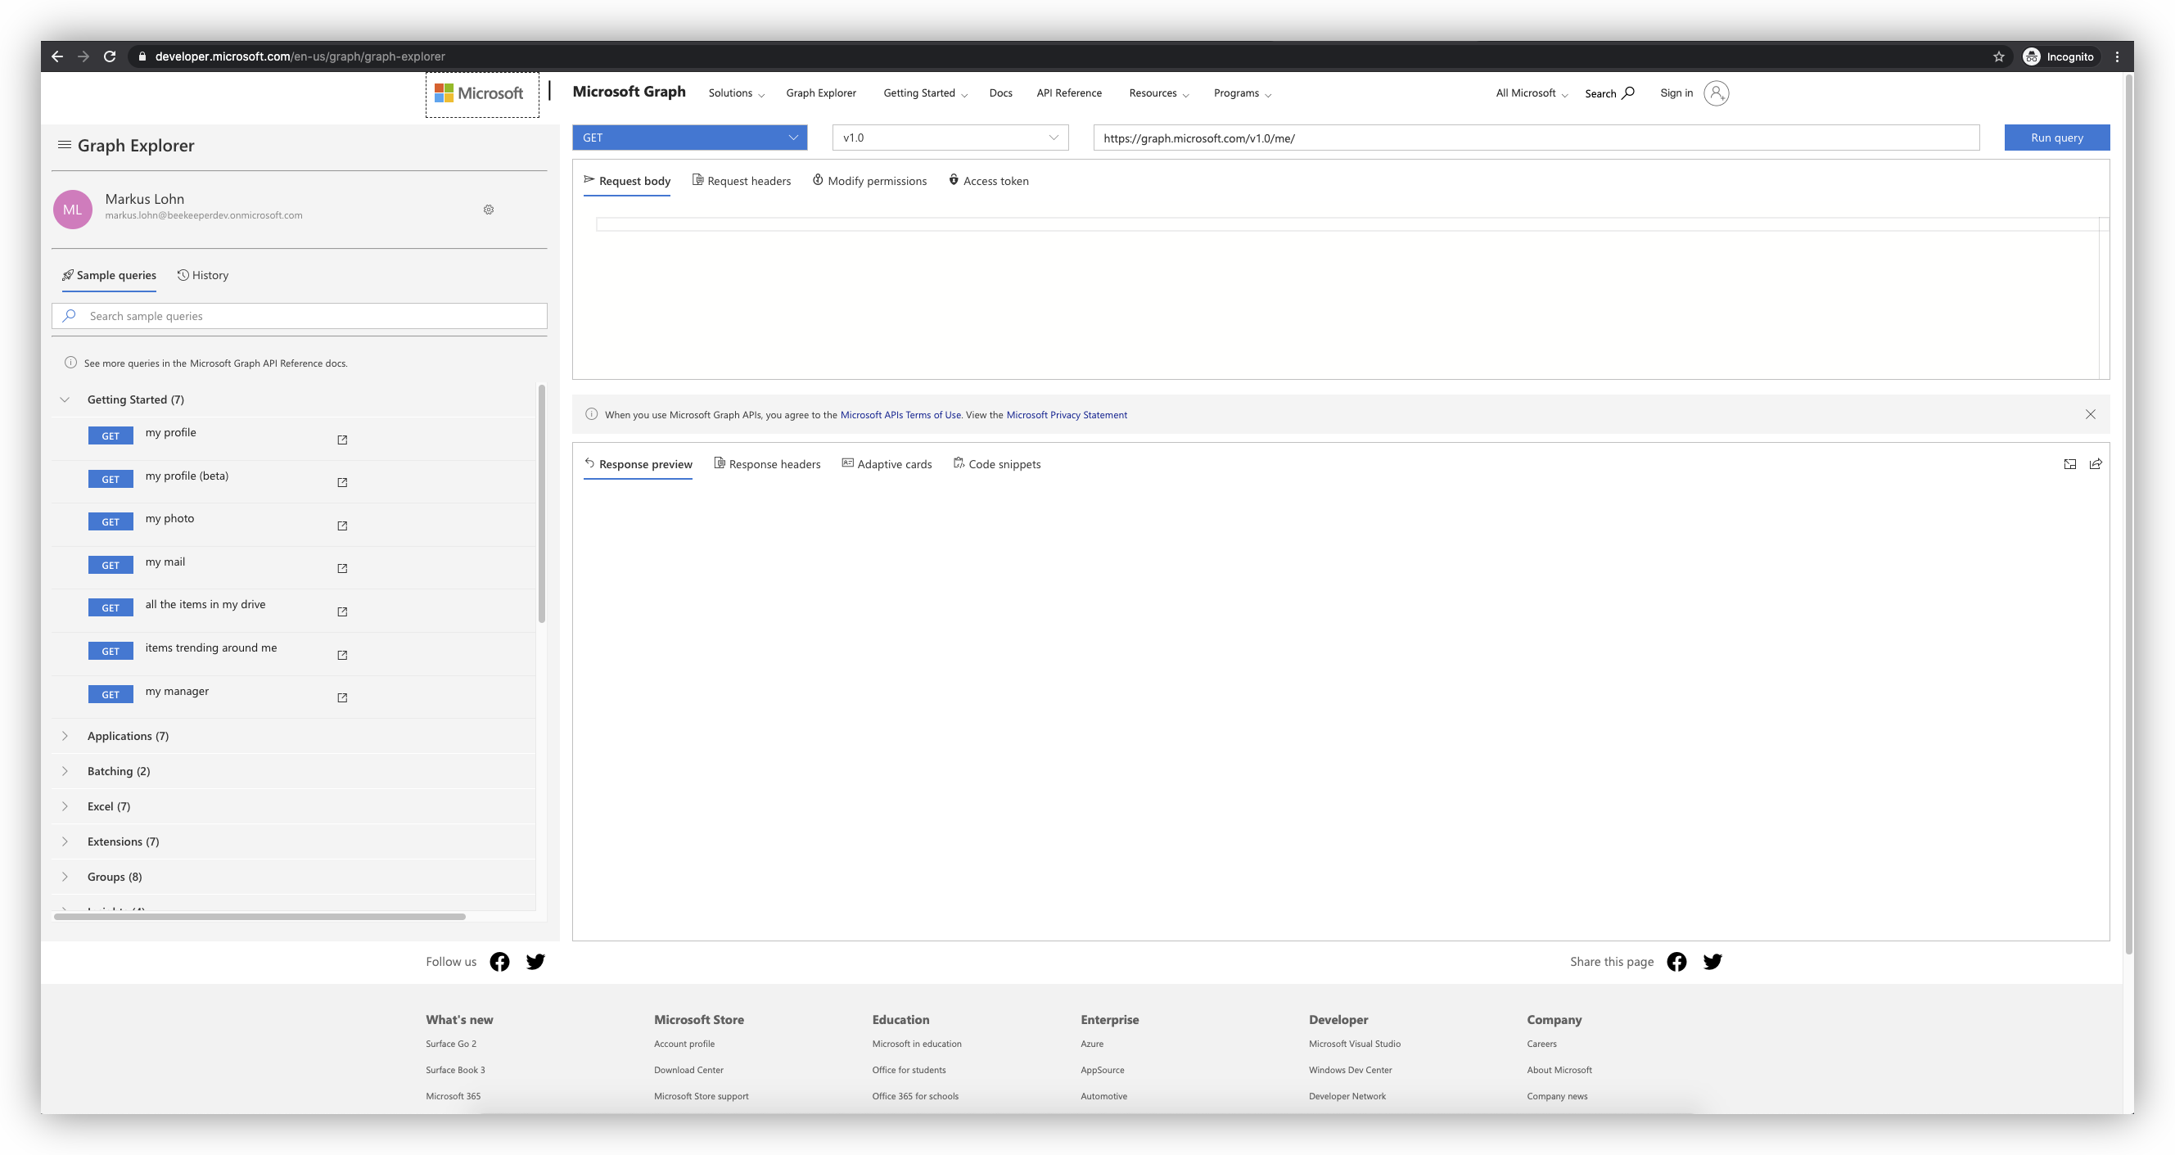Click the share query icon
2175x1155 pixels.
(2096, 464)
